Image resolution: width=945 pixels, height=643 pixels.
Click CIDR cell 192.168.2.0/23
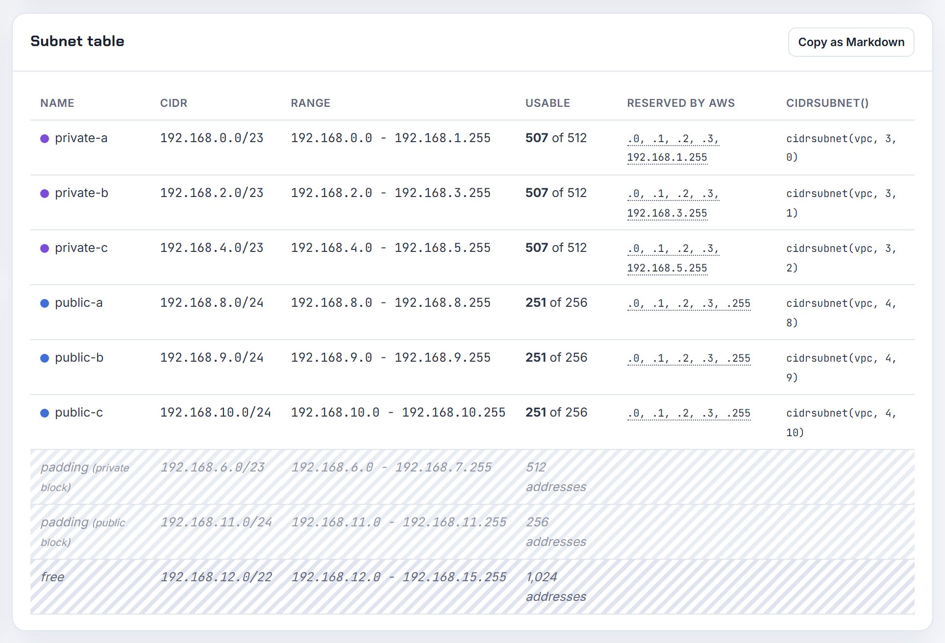tap(212, 193)
